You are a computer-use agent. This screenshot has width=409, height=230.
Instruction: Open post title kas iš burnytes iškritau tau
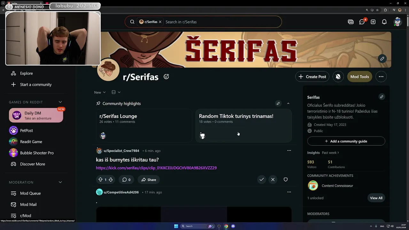pos(127,160)
